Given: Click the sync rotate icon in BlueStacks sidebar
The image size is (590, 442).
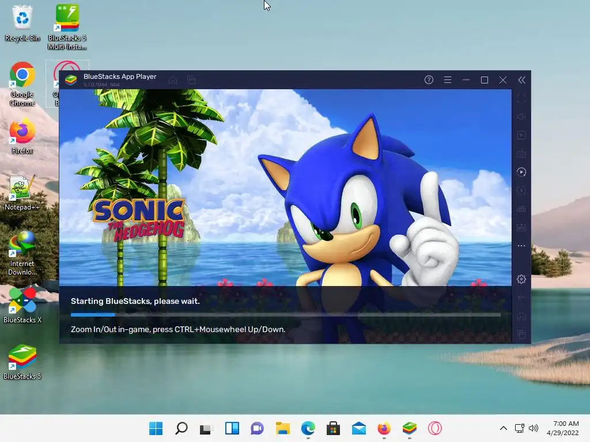Looking at the screenshot, I should [521, 190].
